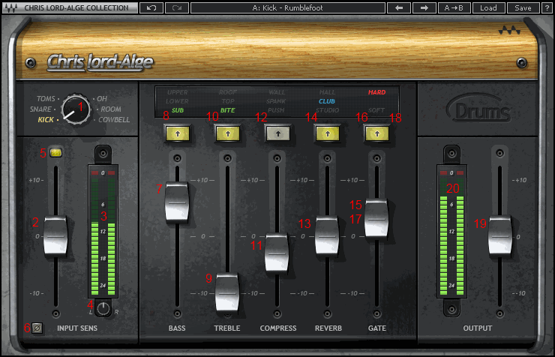This screenshot has width=555, height=357.
Task: Click the Waves logo on the wood panel
Action: 508,31
